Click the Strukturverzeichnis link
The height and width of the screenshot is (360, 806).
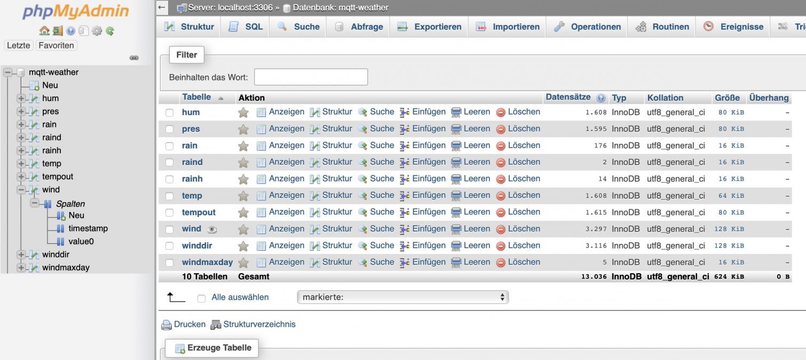pyautogui.click(x=259, y=324)
